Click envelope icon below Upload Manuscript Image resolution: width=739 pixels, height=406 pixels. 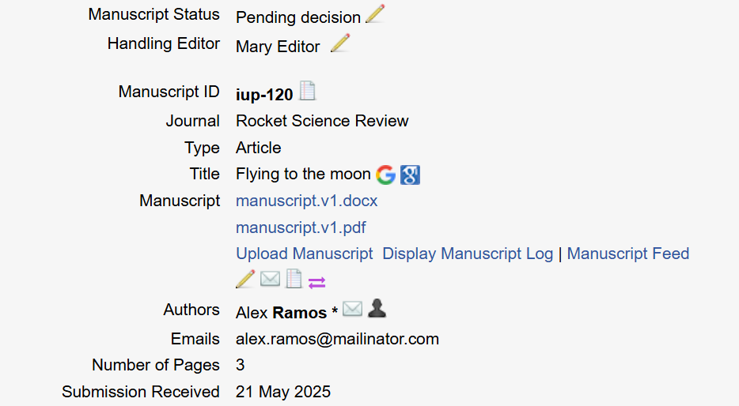pyautogui.click(x=270, y=280)
